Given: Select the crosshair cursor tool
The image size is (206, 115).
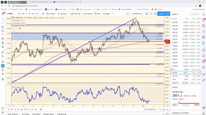Looking at the screenshot, I should coord(3,19).
